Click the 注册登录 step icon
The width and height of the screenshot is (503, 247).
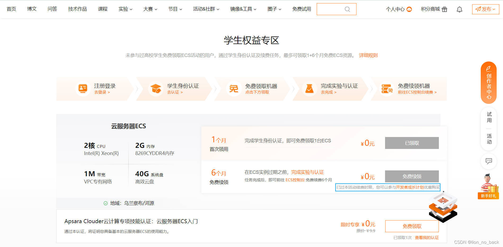83,88
